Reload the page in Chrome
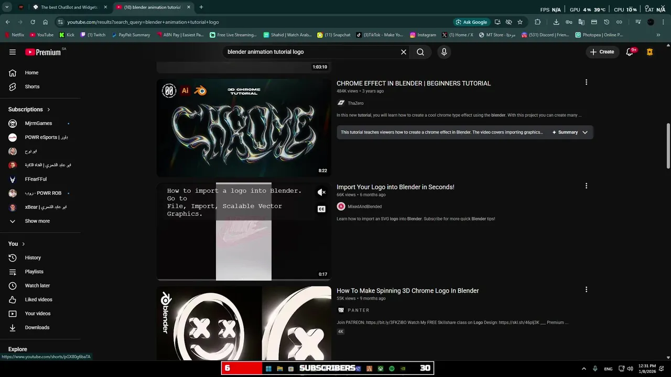This screenshot has width=671, height=377. 33,22
